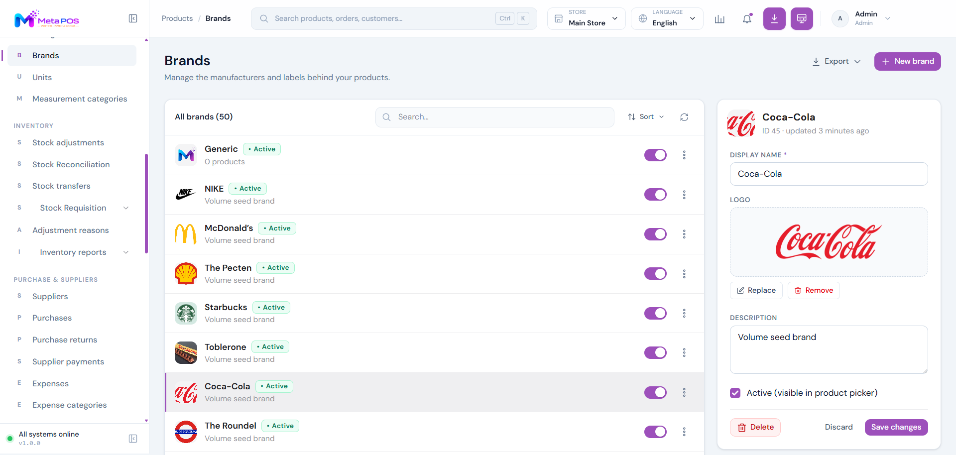Viewport: 956px width, 455px height.
Task: Click the purple download icon button
Action: pos(774,19)
